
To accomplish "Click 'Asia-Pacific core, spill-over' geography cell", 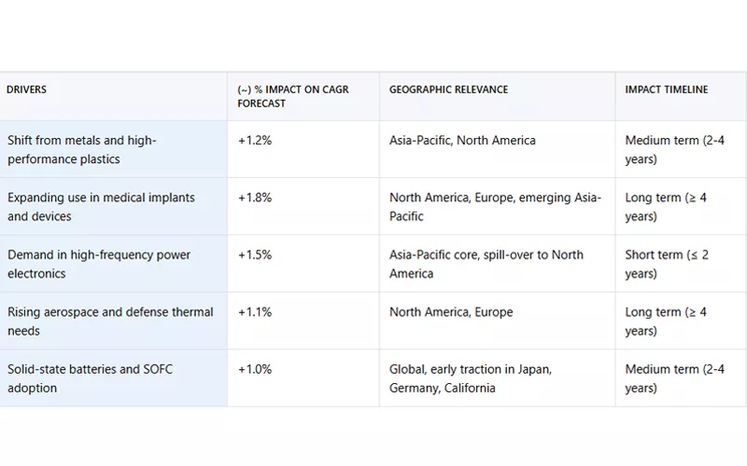I will [x=486, y=264].
